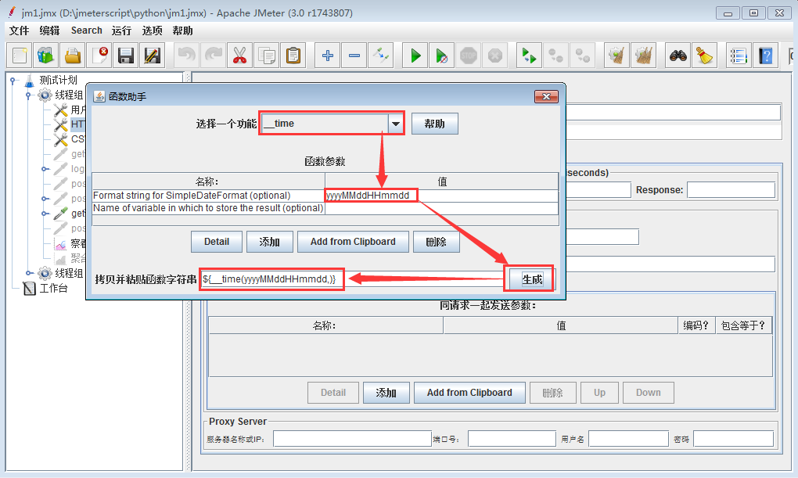Collapse the 测试计划 tree node
Image resolution: width=798 pixels, height=478 pixels.
(x=13, y=81)
